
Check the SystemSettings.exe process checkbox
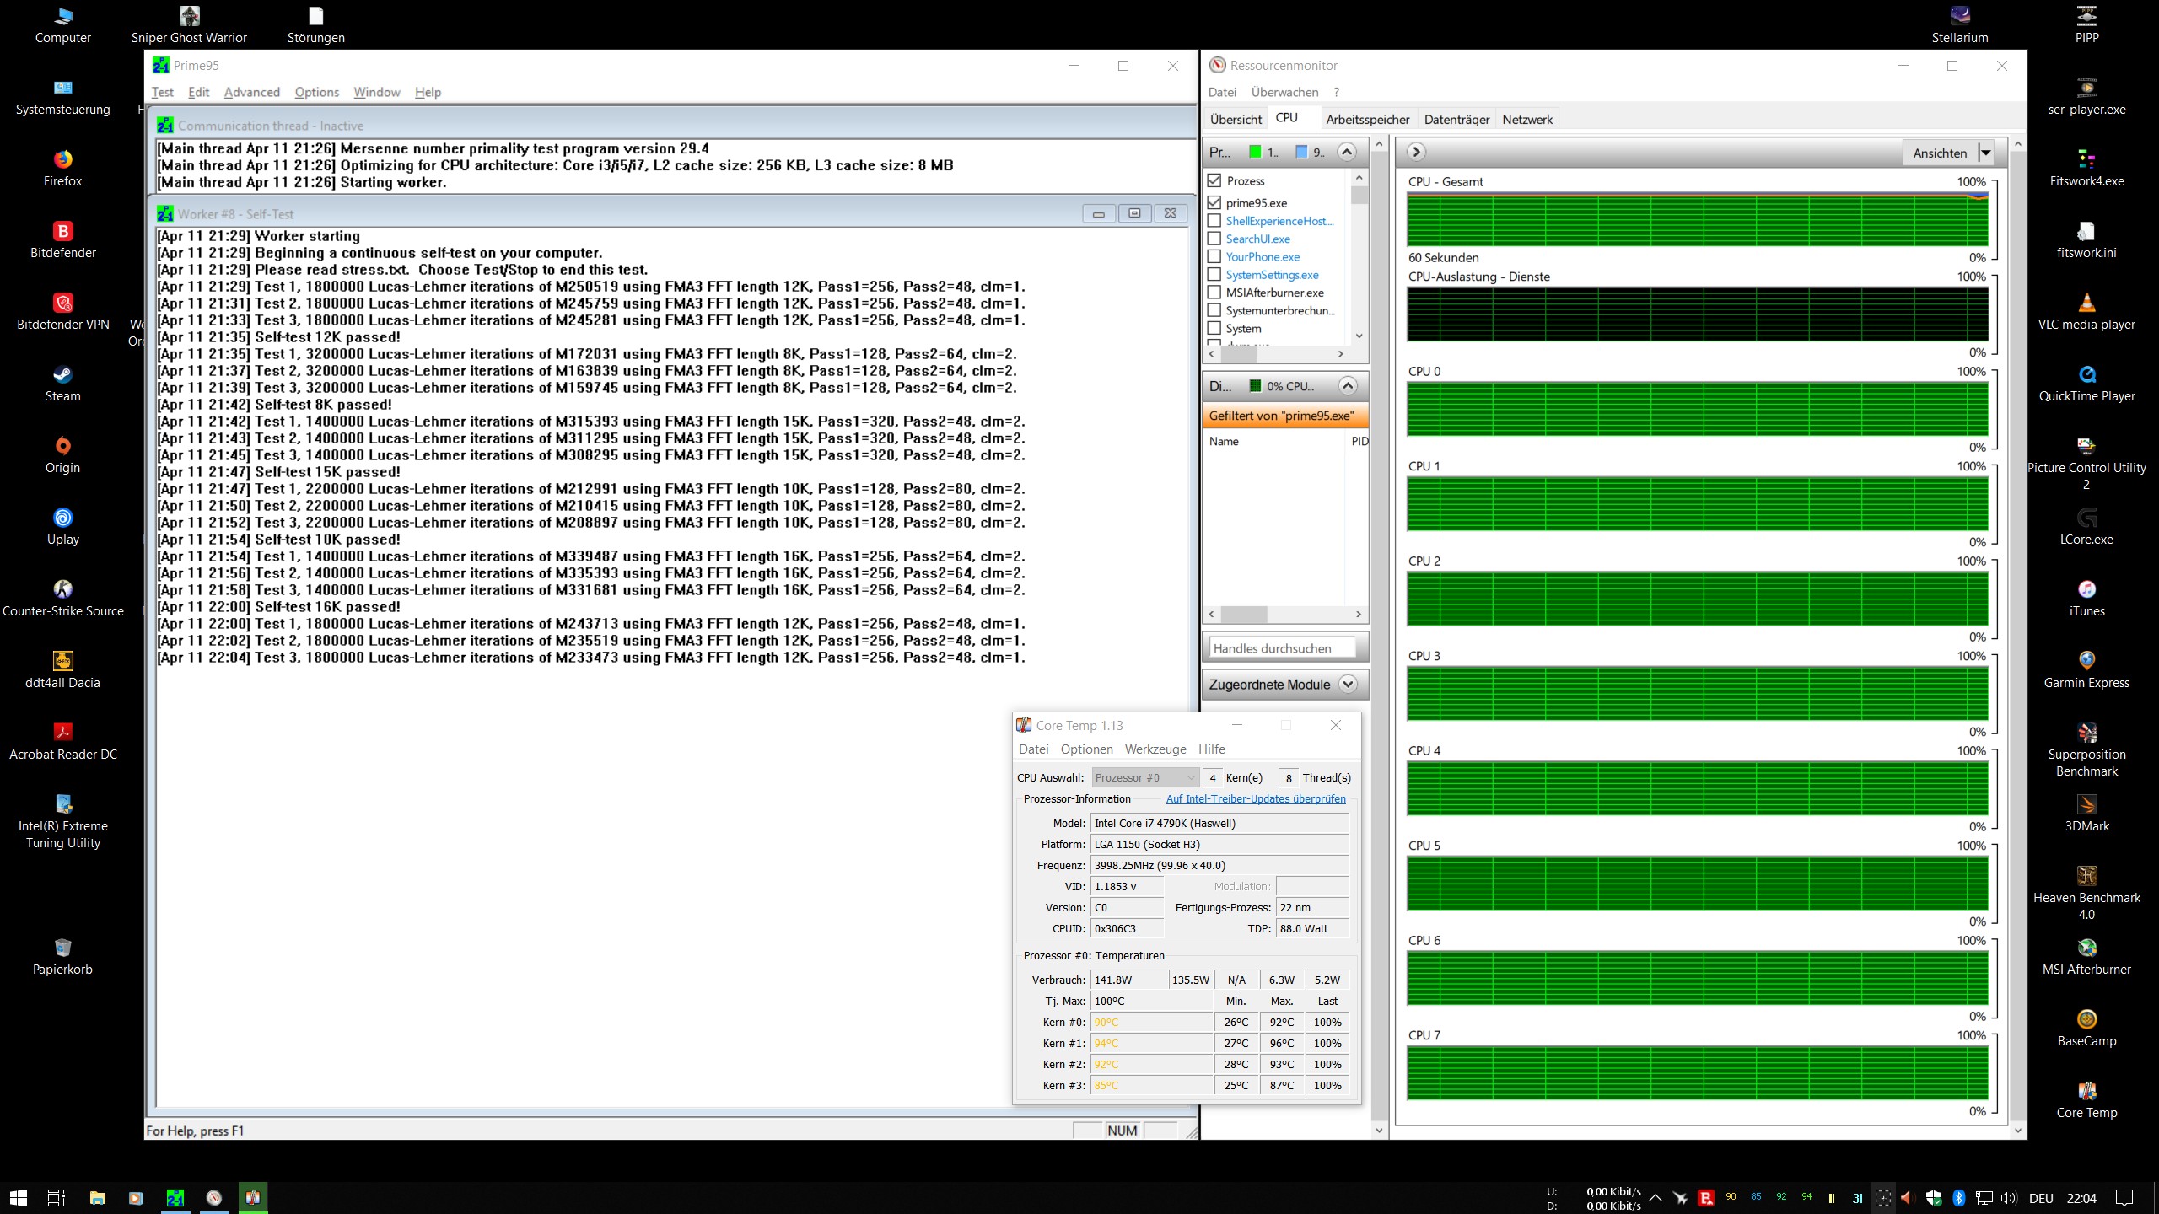[1214, 275]
